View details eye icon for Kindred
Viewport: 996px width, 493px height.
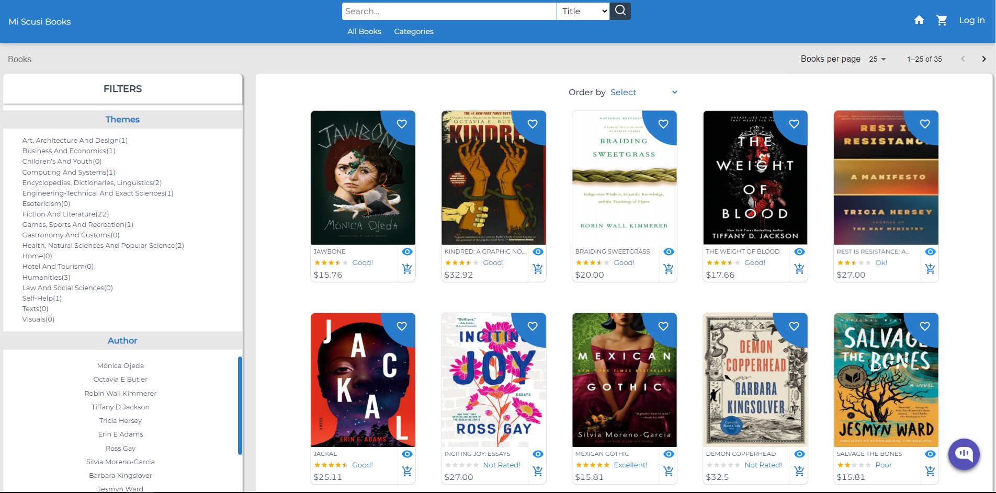tap(538, 251)
